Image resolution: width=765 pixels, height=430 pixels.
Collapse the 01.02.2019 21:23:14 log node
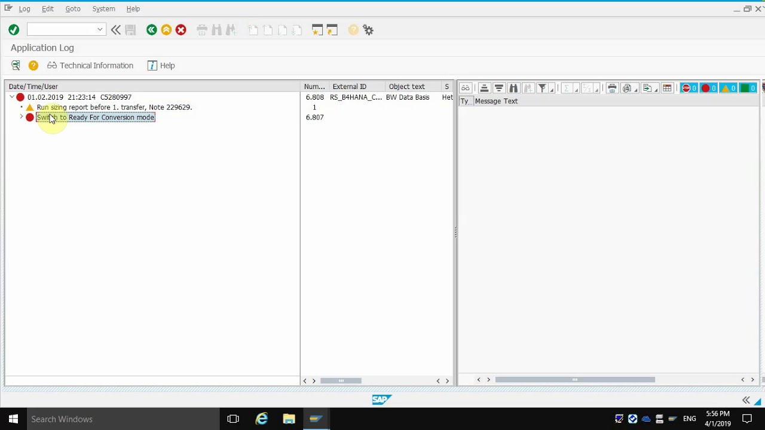click(x=12, y=97)
